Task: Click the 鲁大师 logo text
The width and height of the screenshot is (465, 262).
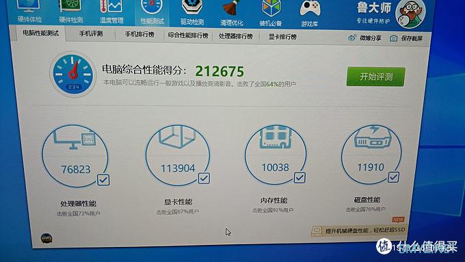Action: pyautogui.click(x=374, y=8)
